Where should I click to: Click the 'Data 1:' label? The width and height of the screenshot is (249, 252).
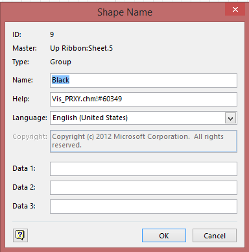coord(24,168)
